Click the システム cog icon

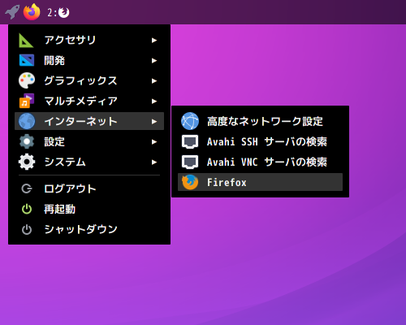[x=27, y=162]
